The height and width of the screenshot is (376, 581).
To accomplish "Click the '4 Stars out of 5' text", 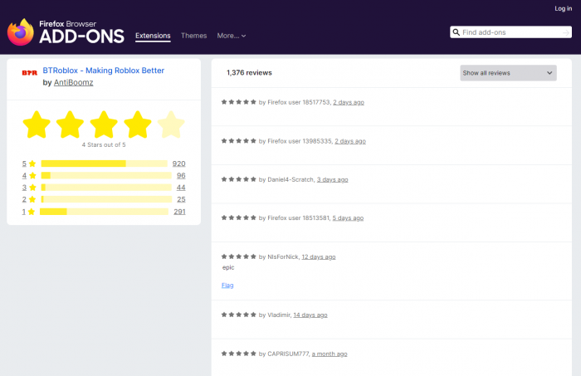I will pyautogui.click(x=104, y=145).
